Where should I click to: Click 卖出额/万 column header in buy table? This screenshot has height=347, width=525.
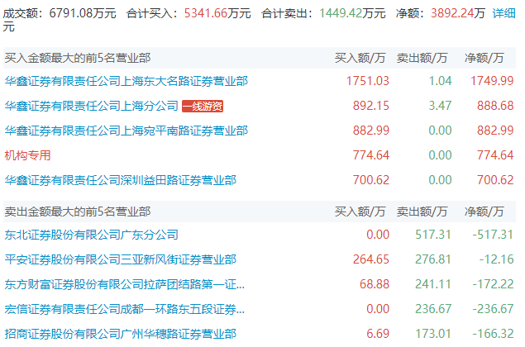coord(422,58)
